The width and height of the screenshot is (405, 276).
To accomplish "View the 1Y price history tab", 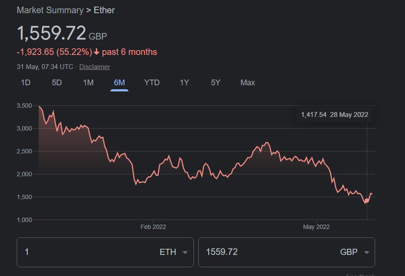I will tap(184, 83).
